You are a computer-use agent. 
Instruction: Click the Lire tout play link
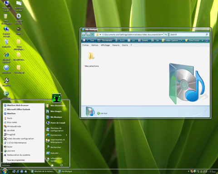(x=102, y=113)
